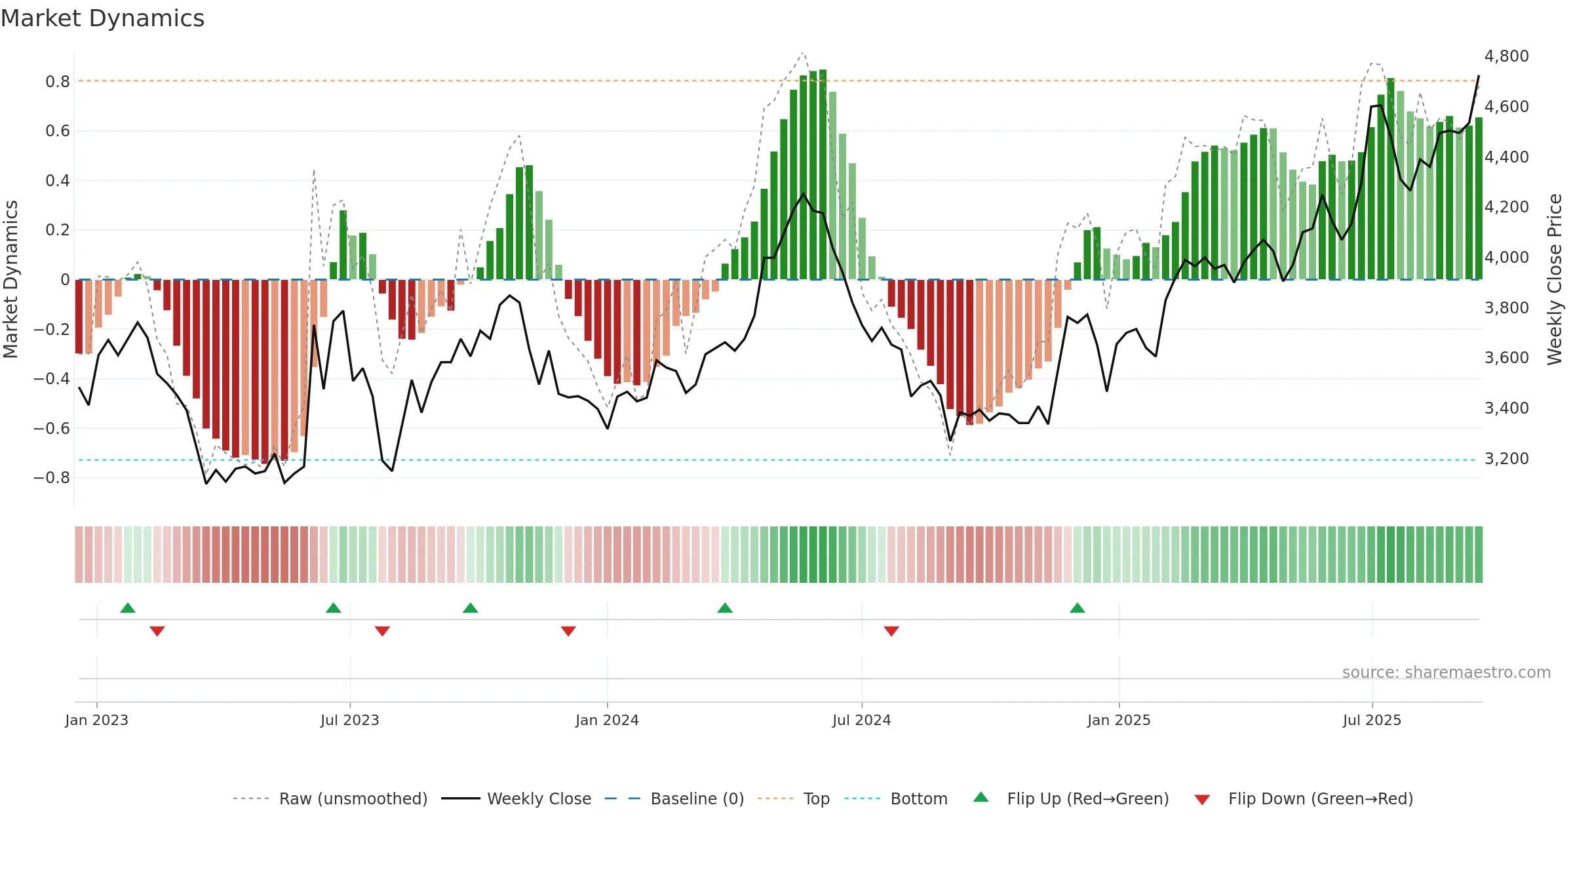Viewport: 1573px width, 885px height.
Task: Click the Market Dynamics chart title
Action: point(102,18)
